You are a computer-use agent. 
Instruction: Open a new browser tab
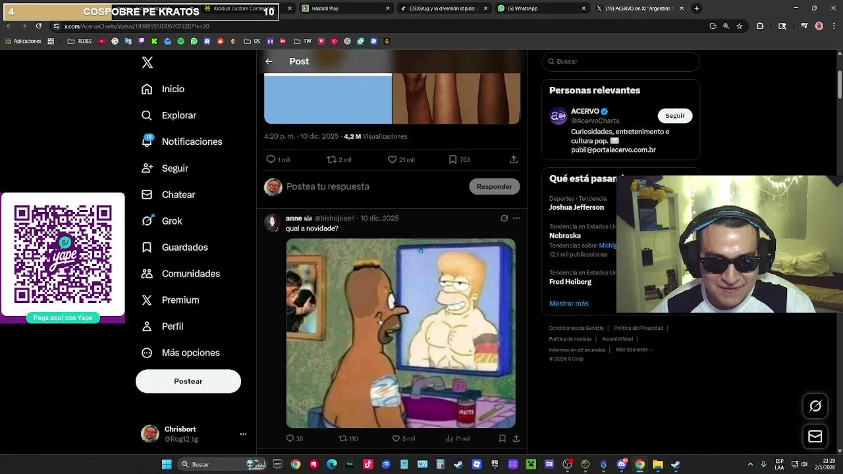(697, 9)
